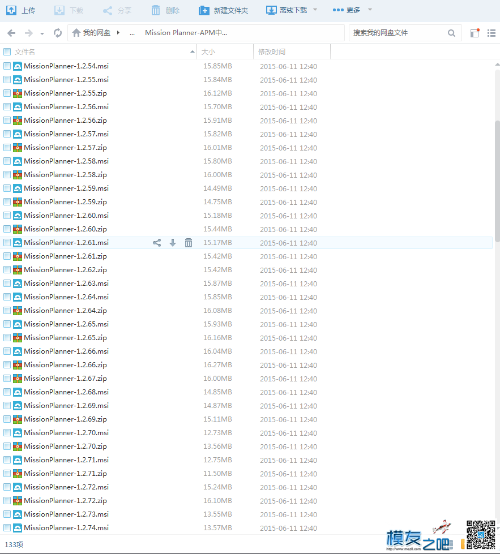Viewport: 500px width, 554px height.
Task: Go forward with the right arrow
Action: pyautogui.click(x=29, y=33)
